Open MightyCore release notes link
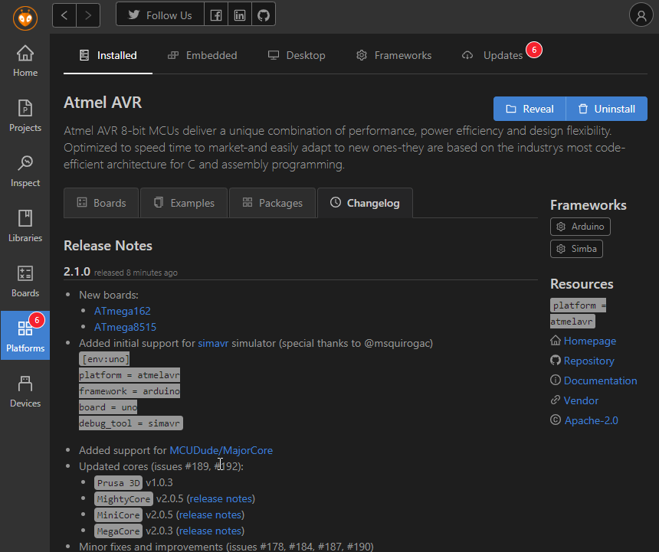This screenshot has height=552, width=659. click(221, 498)
